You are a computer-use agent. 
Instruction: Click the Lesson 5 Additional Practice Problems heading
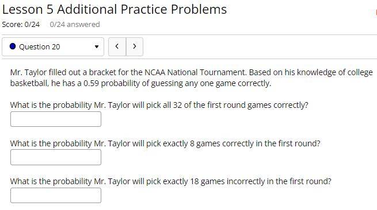pos(115,10)
